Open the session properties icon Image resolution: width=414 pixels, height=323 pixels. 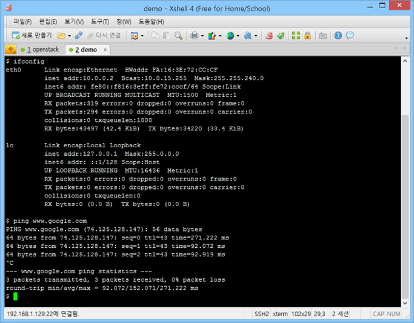pos(135,36)
